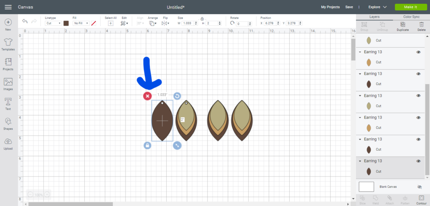Click the Weld tool
The image size is (430, 206).
(x=376, y=200)
